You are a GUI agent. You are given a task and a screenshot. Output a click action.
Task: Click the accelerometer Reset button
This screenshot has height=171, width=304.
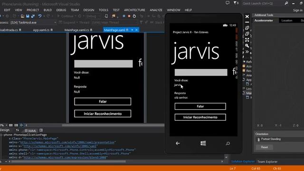tap(264, 147)
